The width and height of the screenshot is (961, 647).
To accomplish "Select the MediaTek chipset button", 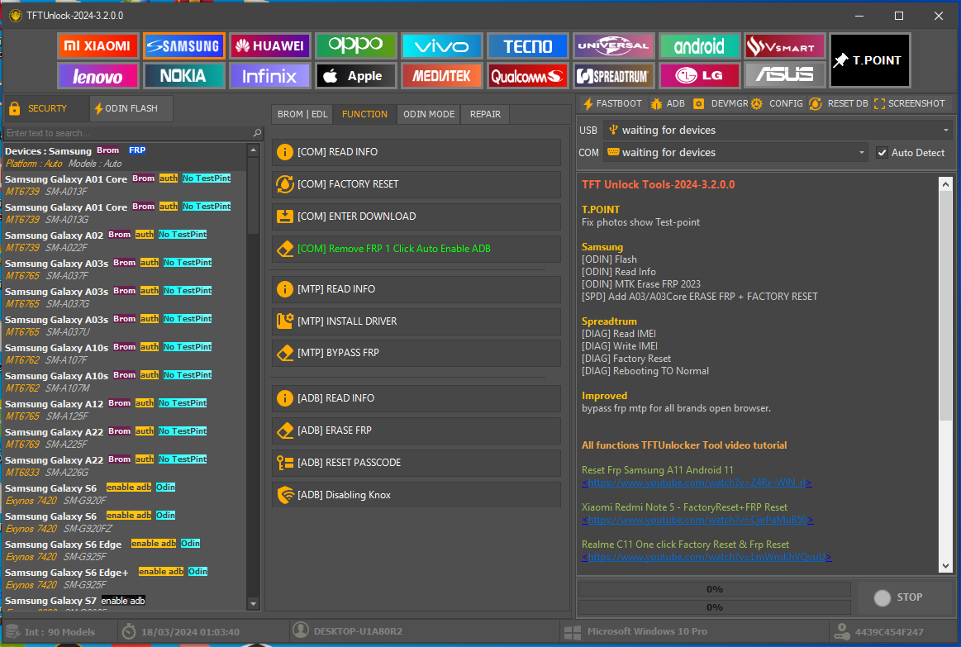I will tap(441, 76).
